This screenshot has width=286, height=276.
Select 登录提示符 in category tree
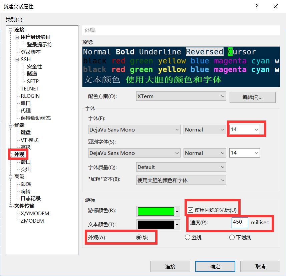[39, 44]
